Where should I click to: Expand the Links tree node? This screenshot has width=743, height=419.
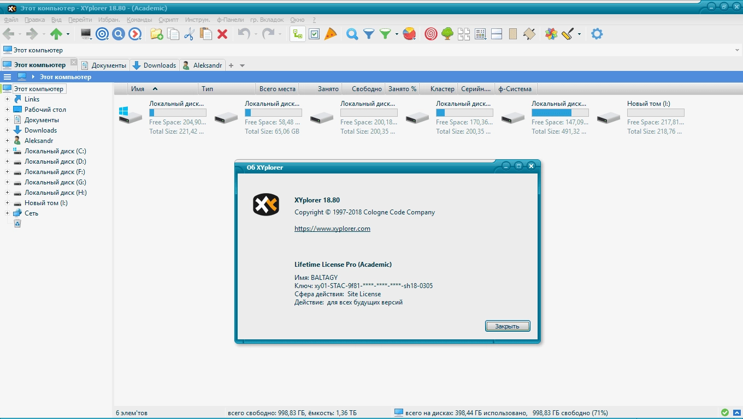(x=7, y=99)
